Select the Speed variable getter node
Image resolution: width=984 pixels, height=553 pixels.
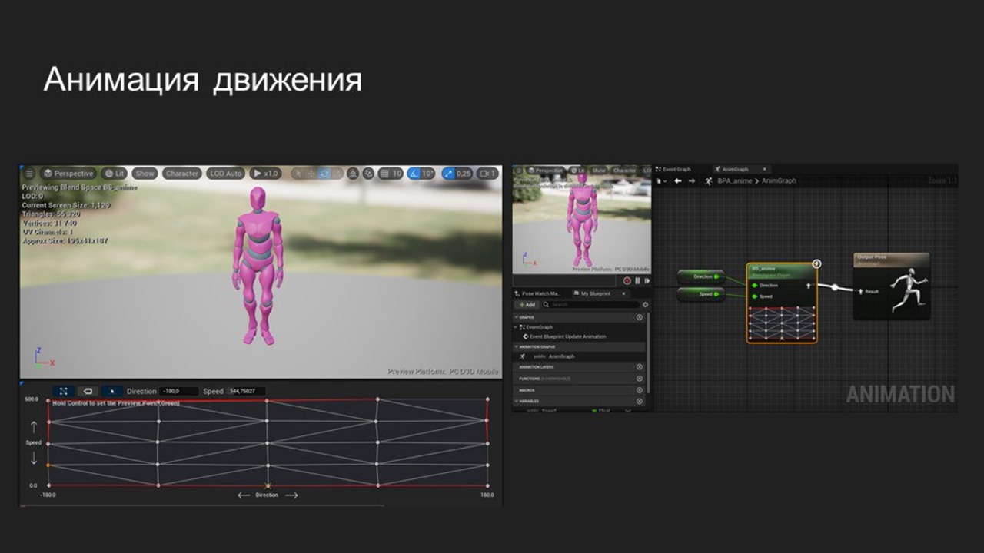point(700,294)
